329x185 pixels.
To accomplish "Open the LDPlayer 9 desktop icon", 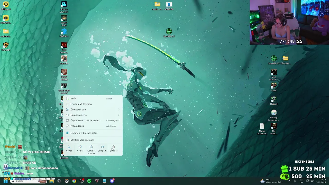I will click(x=6, y=6).
